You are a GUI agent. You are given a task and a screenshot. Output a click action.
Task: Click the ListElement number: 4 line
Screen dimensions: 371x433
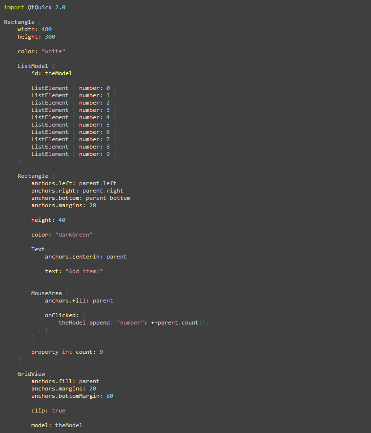74,117
